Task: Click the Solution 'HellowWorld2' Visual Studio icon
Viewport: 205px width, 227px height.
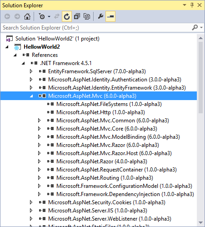Action: 9,39
